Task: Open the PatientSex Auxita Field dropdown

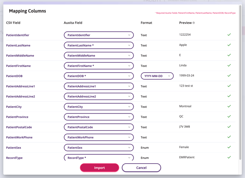Action: tap(99, 147)
